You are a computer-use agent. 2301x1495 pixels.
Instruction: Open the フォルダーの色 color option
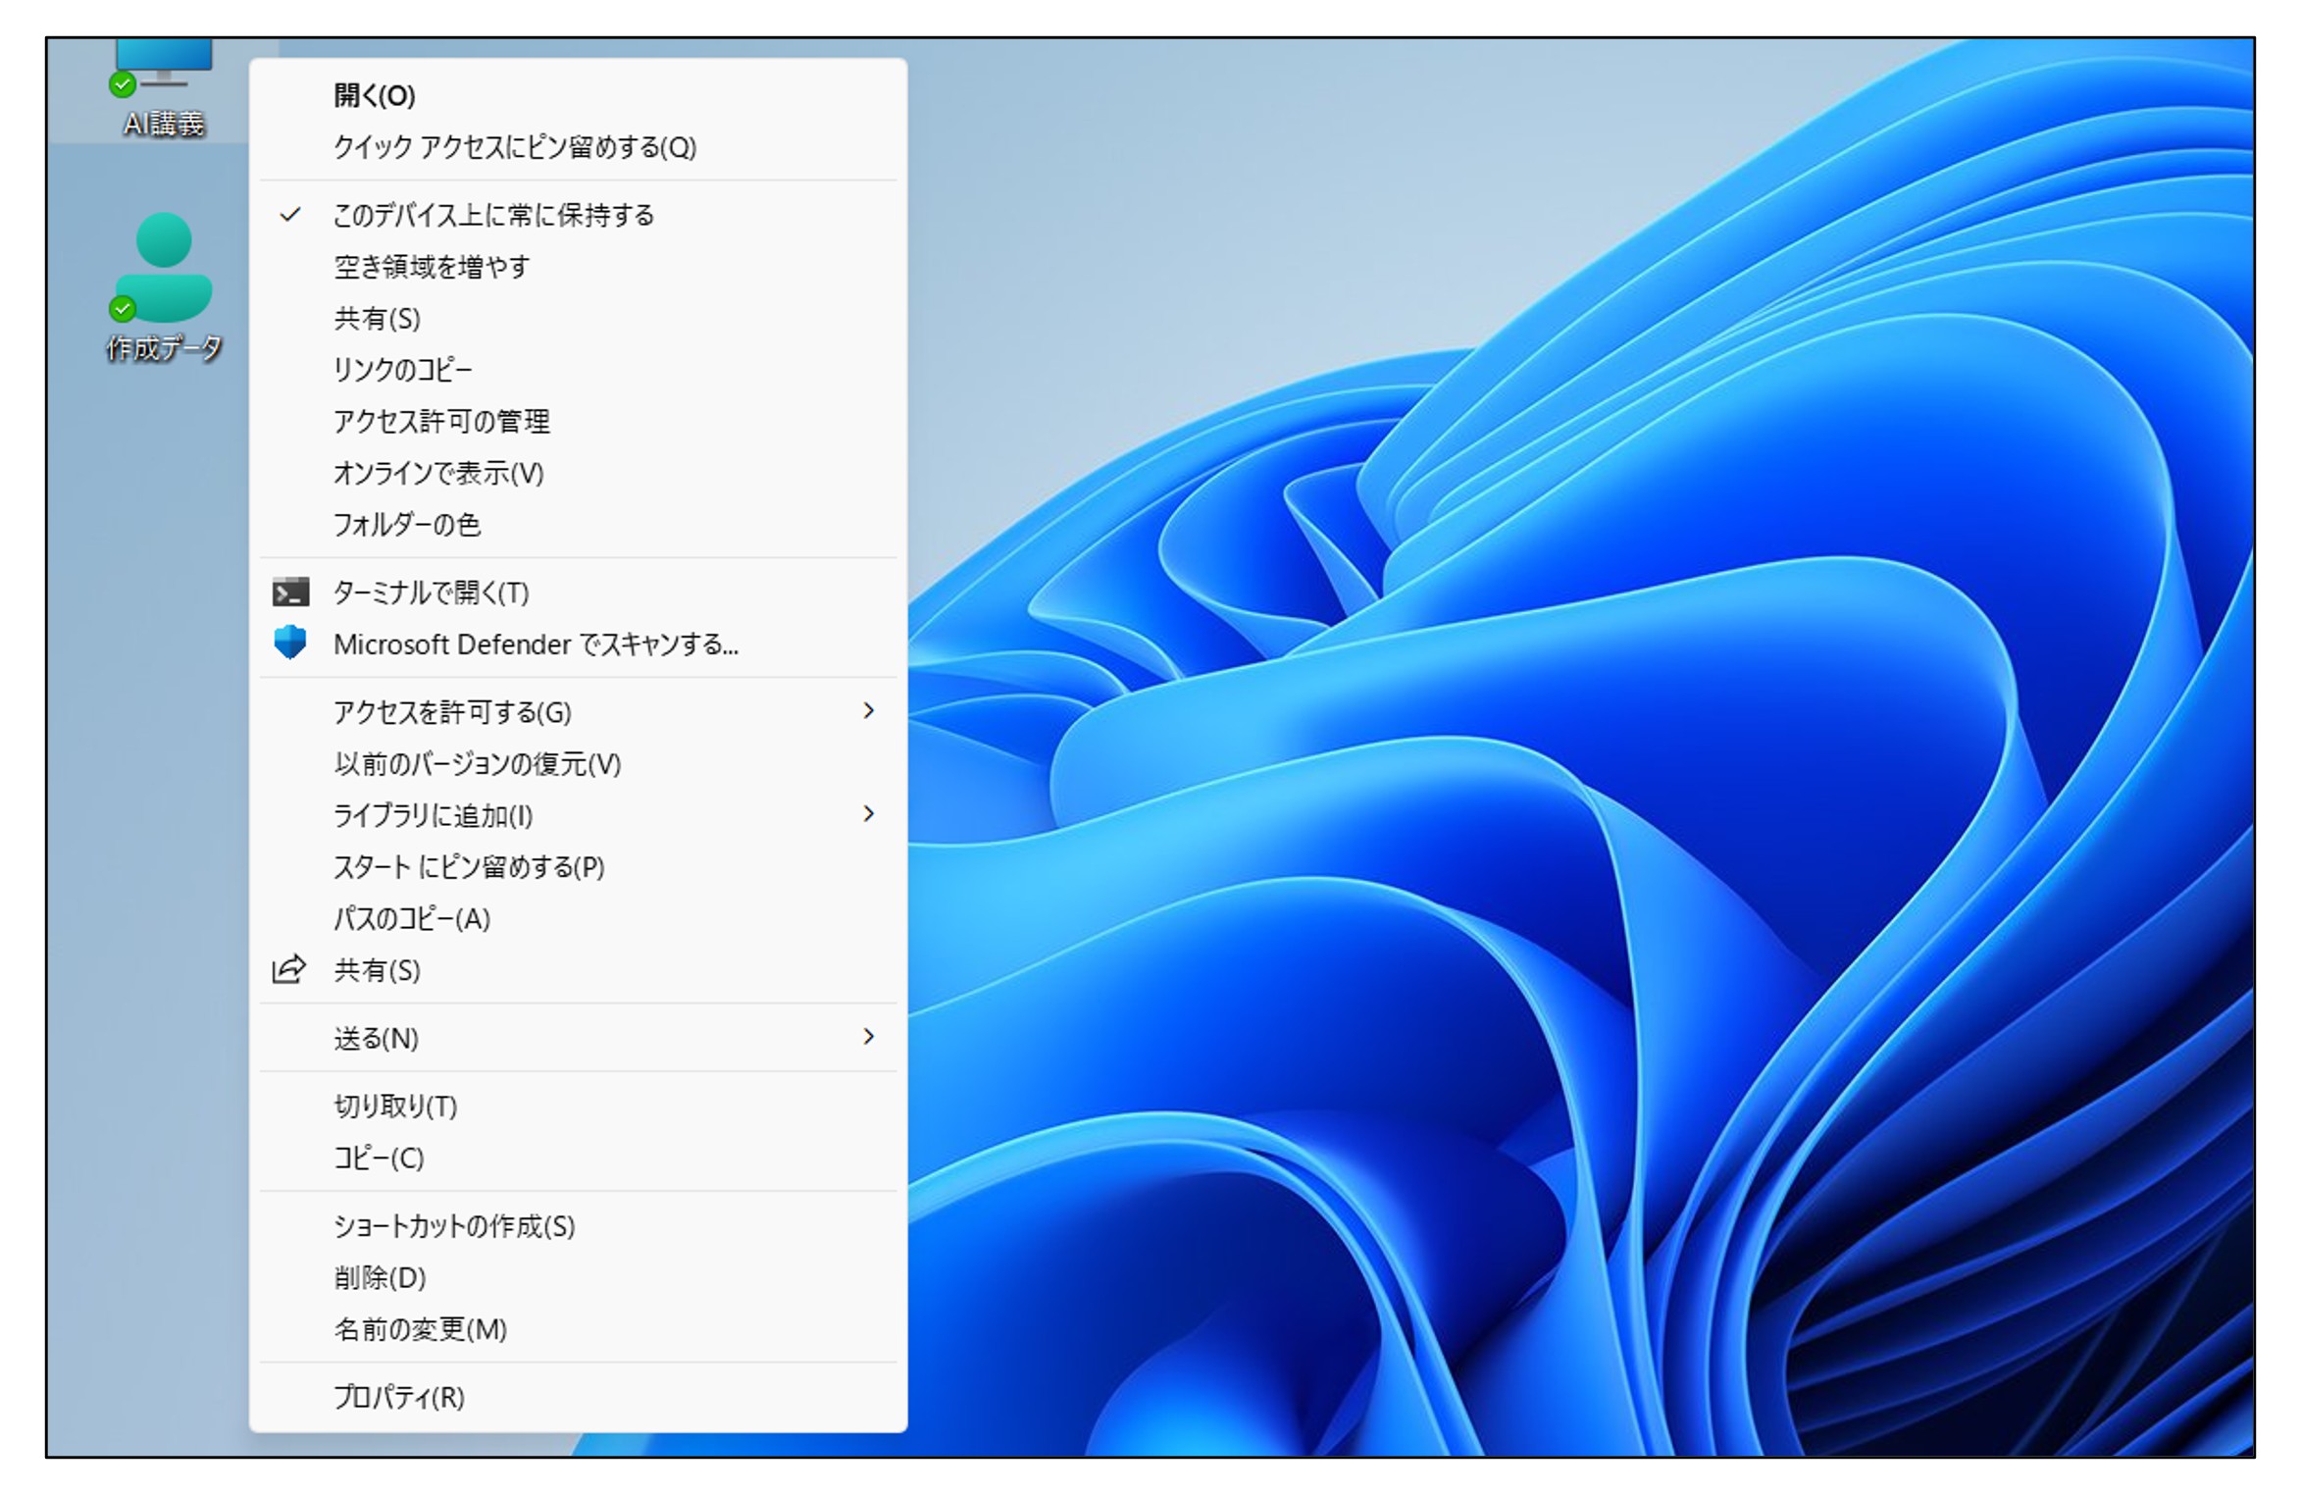pyautogui.click(x=407, y=525)
